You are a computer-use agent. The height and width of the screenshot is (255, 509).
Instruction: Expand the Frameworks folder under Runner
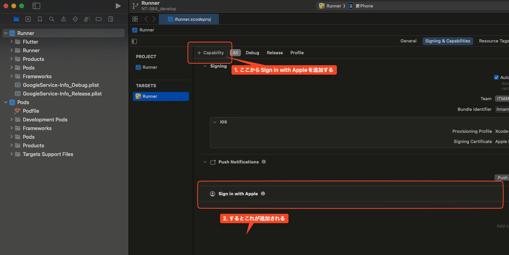coord(11,76)
